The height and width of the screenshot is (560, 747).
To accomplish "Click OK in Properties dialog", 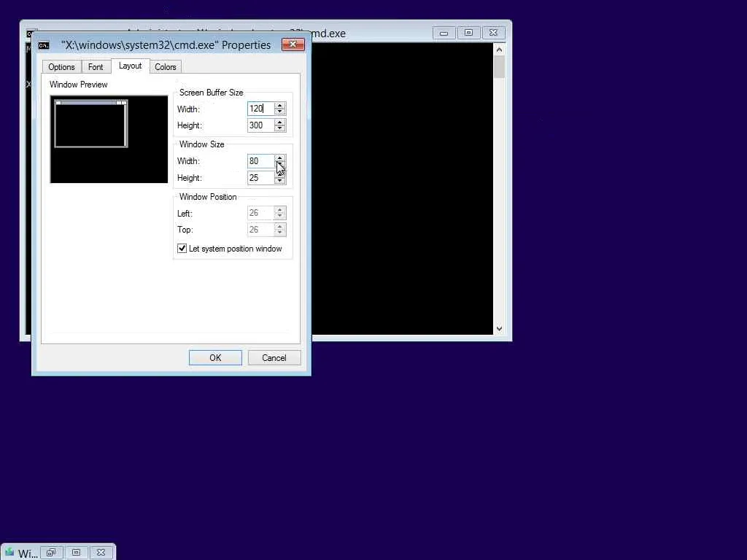I will click(x=215, y=357).
